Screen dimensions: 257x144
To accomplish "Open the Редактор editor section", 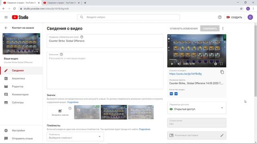I will (21, 86).
